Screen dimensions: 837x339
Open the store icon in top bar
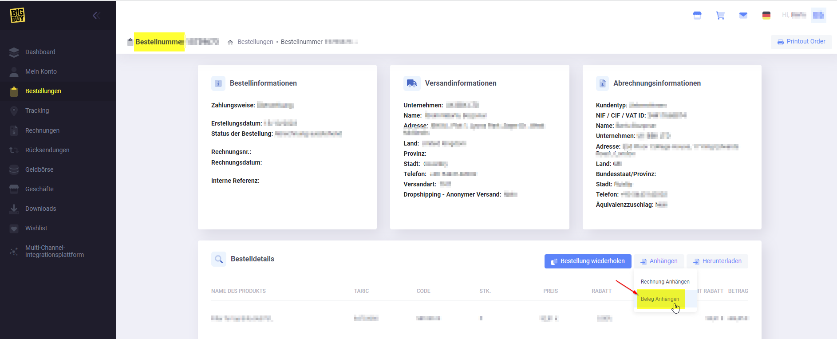point(697,16)
